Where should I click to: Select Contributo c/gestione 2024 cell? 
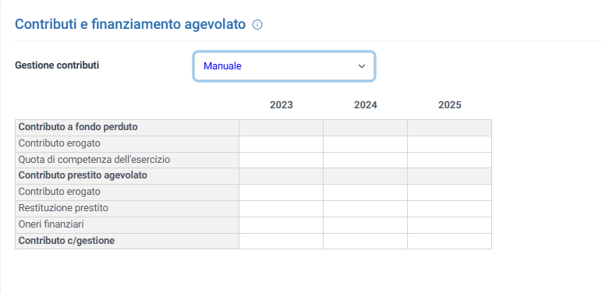tap(365, 242)
